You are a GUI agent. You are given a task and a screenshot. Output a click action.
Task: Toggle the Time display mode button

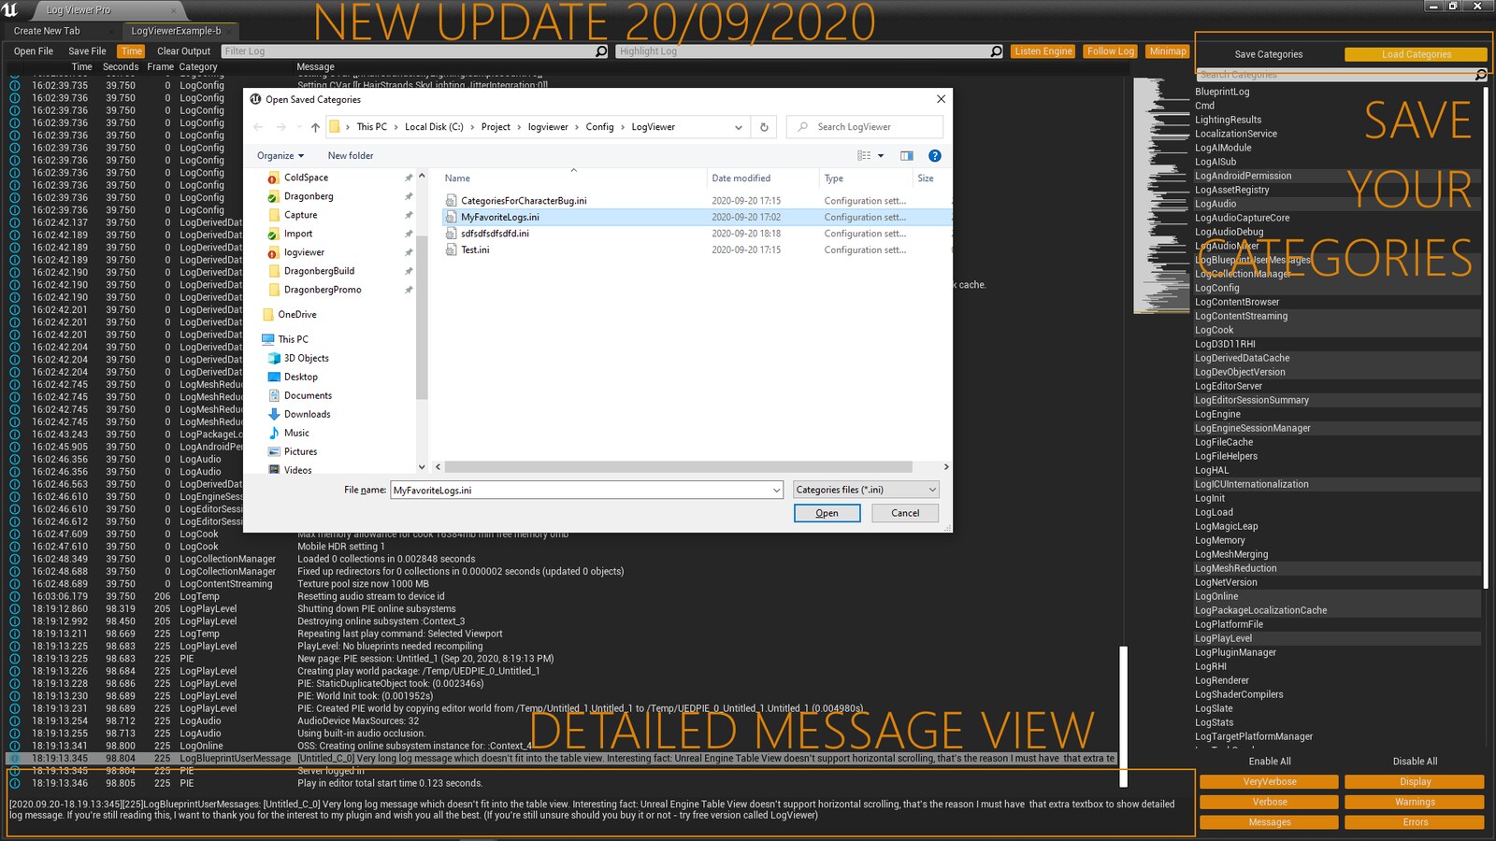coord(131,50)
